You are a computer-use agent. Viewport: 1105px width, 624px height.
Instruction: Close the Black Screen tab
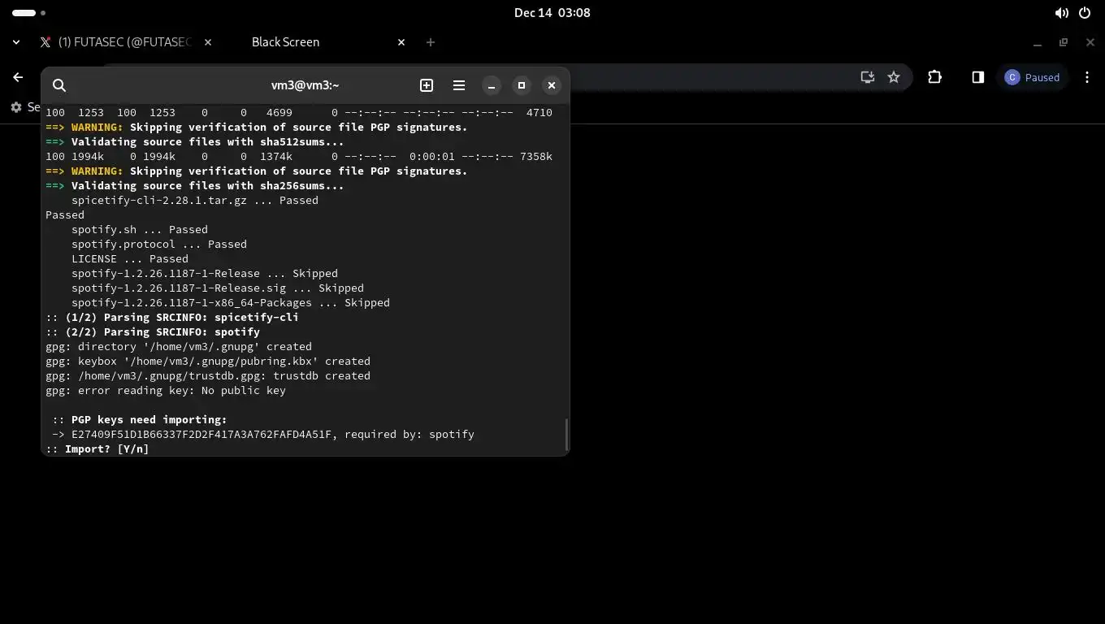(x=401, y=42)
